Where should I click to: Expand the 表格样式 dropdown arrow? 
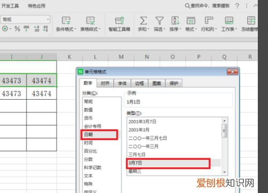click(x=100, y=29)
